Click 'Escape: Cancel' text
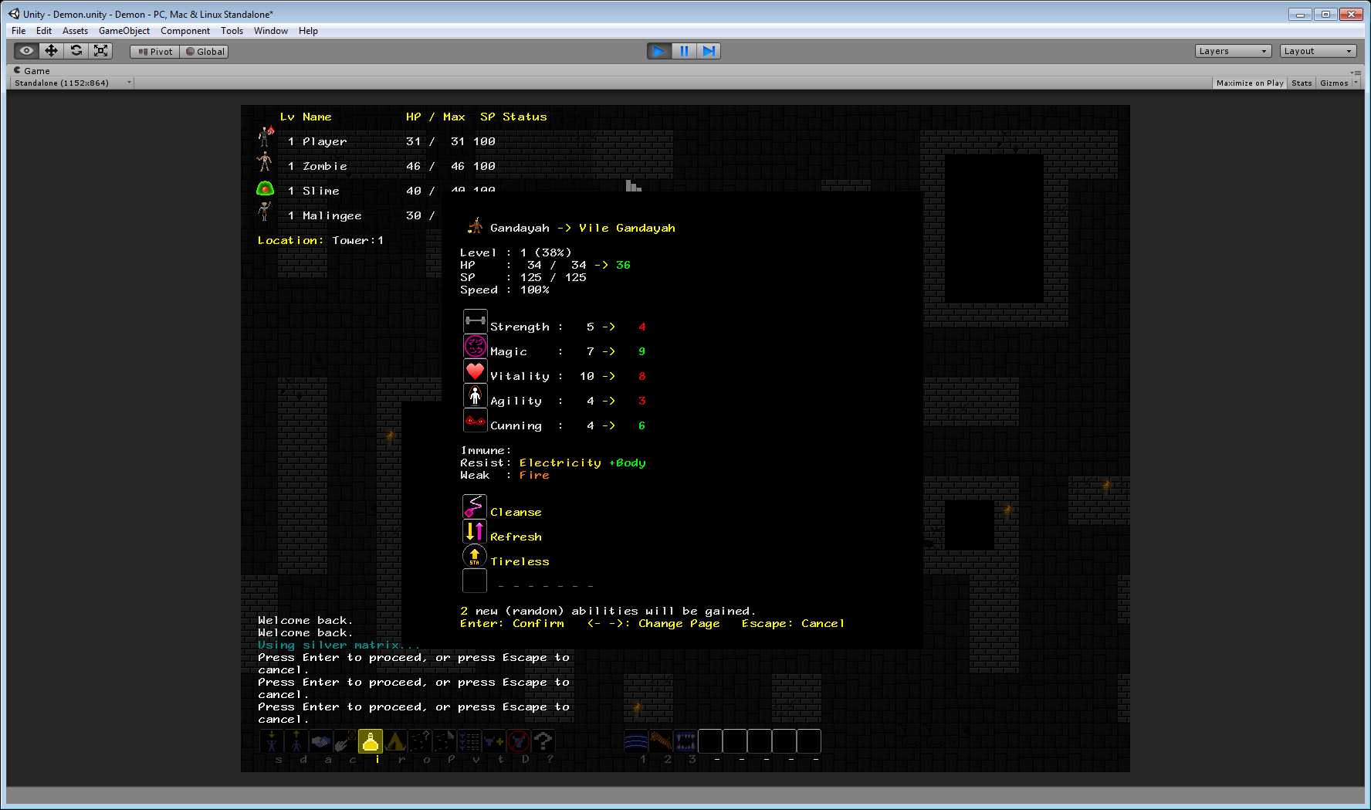Viewport: 1371px width, 810px height. point(793,623)
